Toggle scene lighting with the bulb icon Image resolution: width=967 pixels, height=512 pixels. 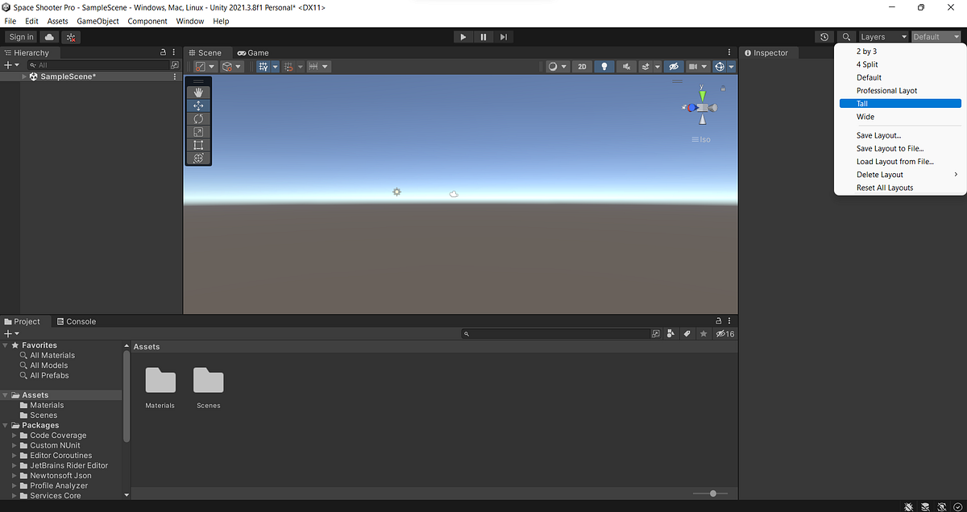pyautogui.click(x=604, y=66)
